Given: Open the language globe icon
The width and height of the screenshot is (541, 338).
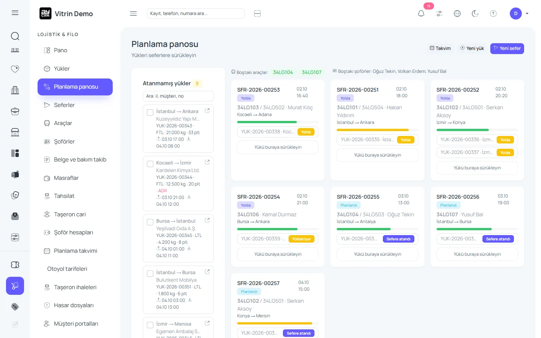Looking at the screenshot, I should (457, 14).
